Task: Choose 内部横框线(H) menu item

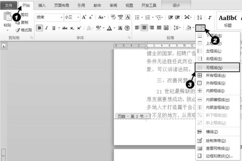Action: 218,100
